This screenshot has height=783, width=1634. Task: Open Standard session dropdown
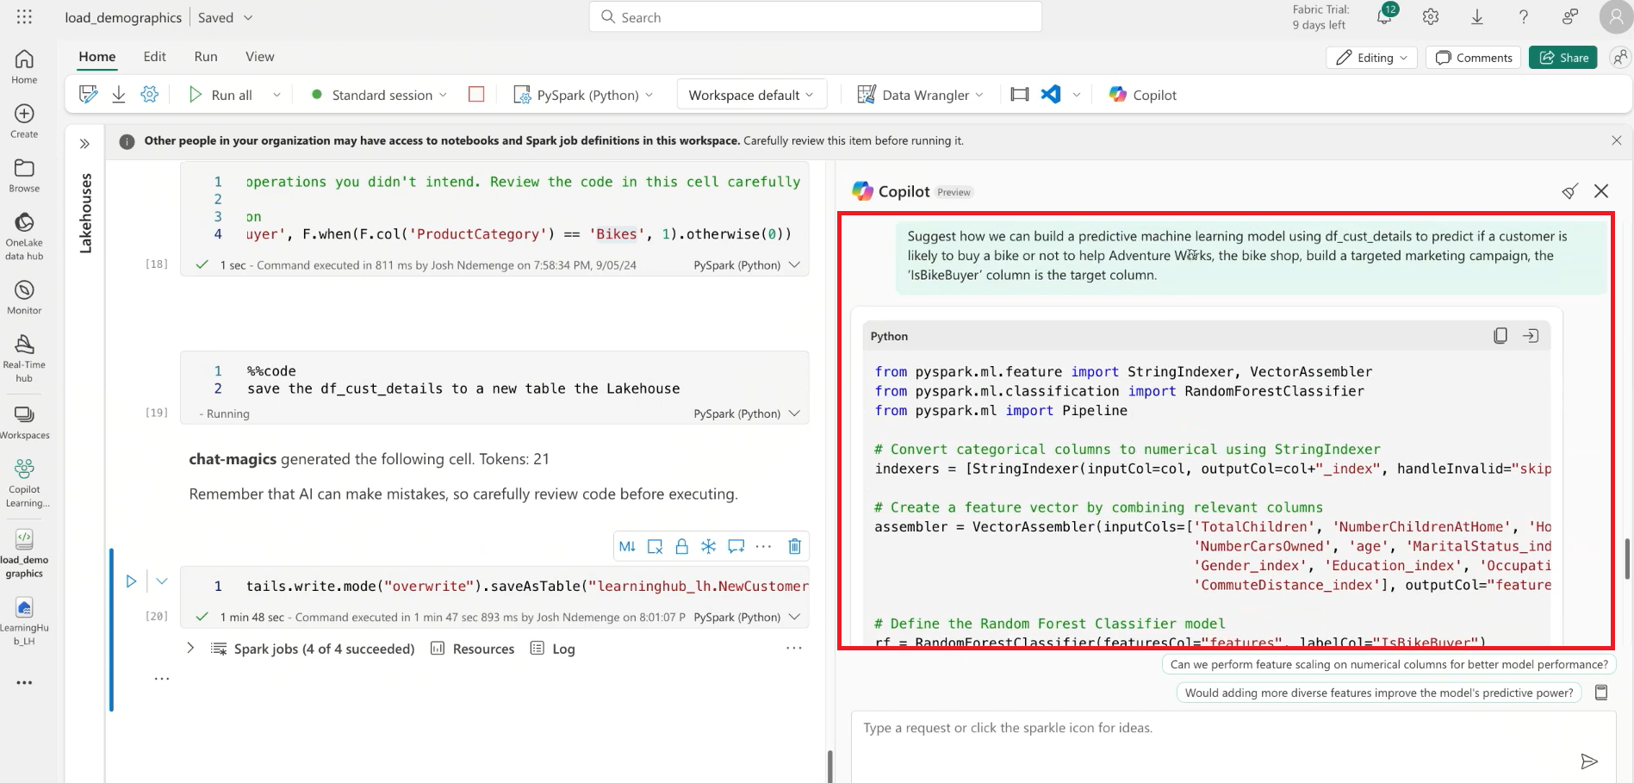379,95
